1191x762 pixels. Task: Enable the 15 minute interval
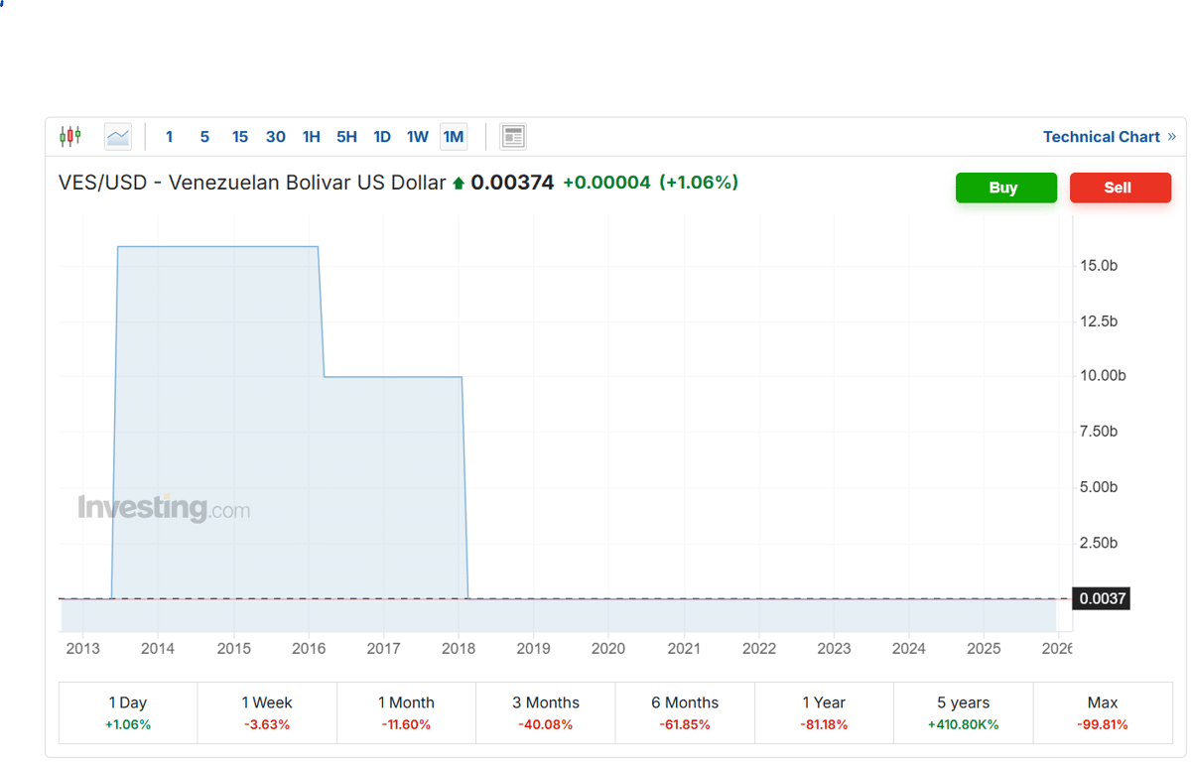point(239,136)
